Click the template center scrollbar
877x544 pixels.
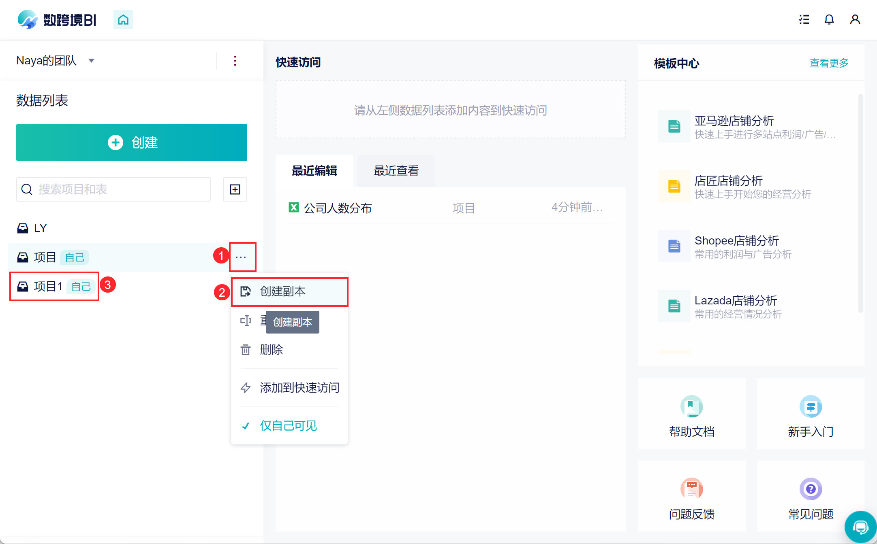[x=860, y=202]
